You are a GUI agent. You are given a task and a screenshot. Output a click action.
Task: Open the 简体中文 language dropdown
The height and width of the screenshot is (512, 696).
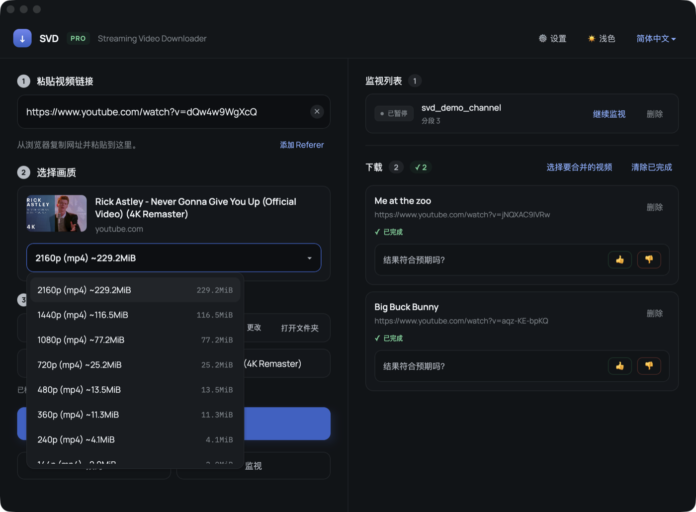[x=656, y=38]
